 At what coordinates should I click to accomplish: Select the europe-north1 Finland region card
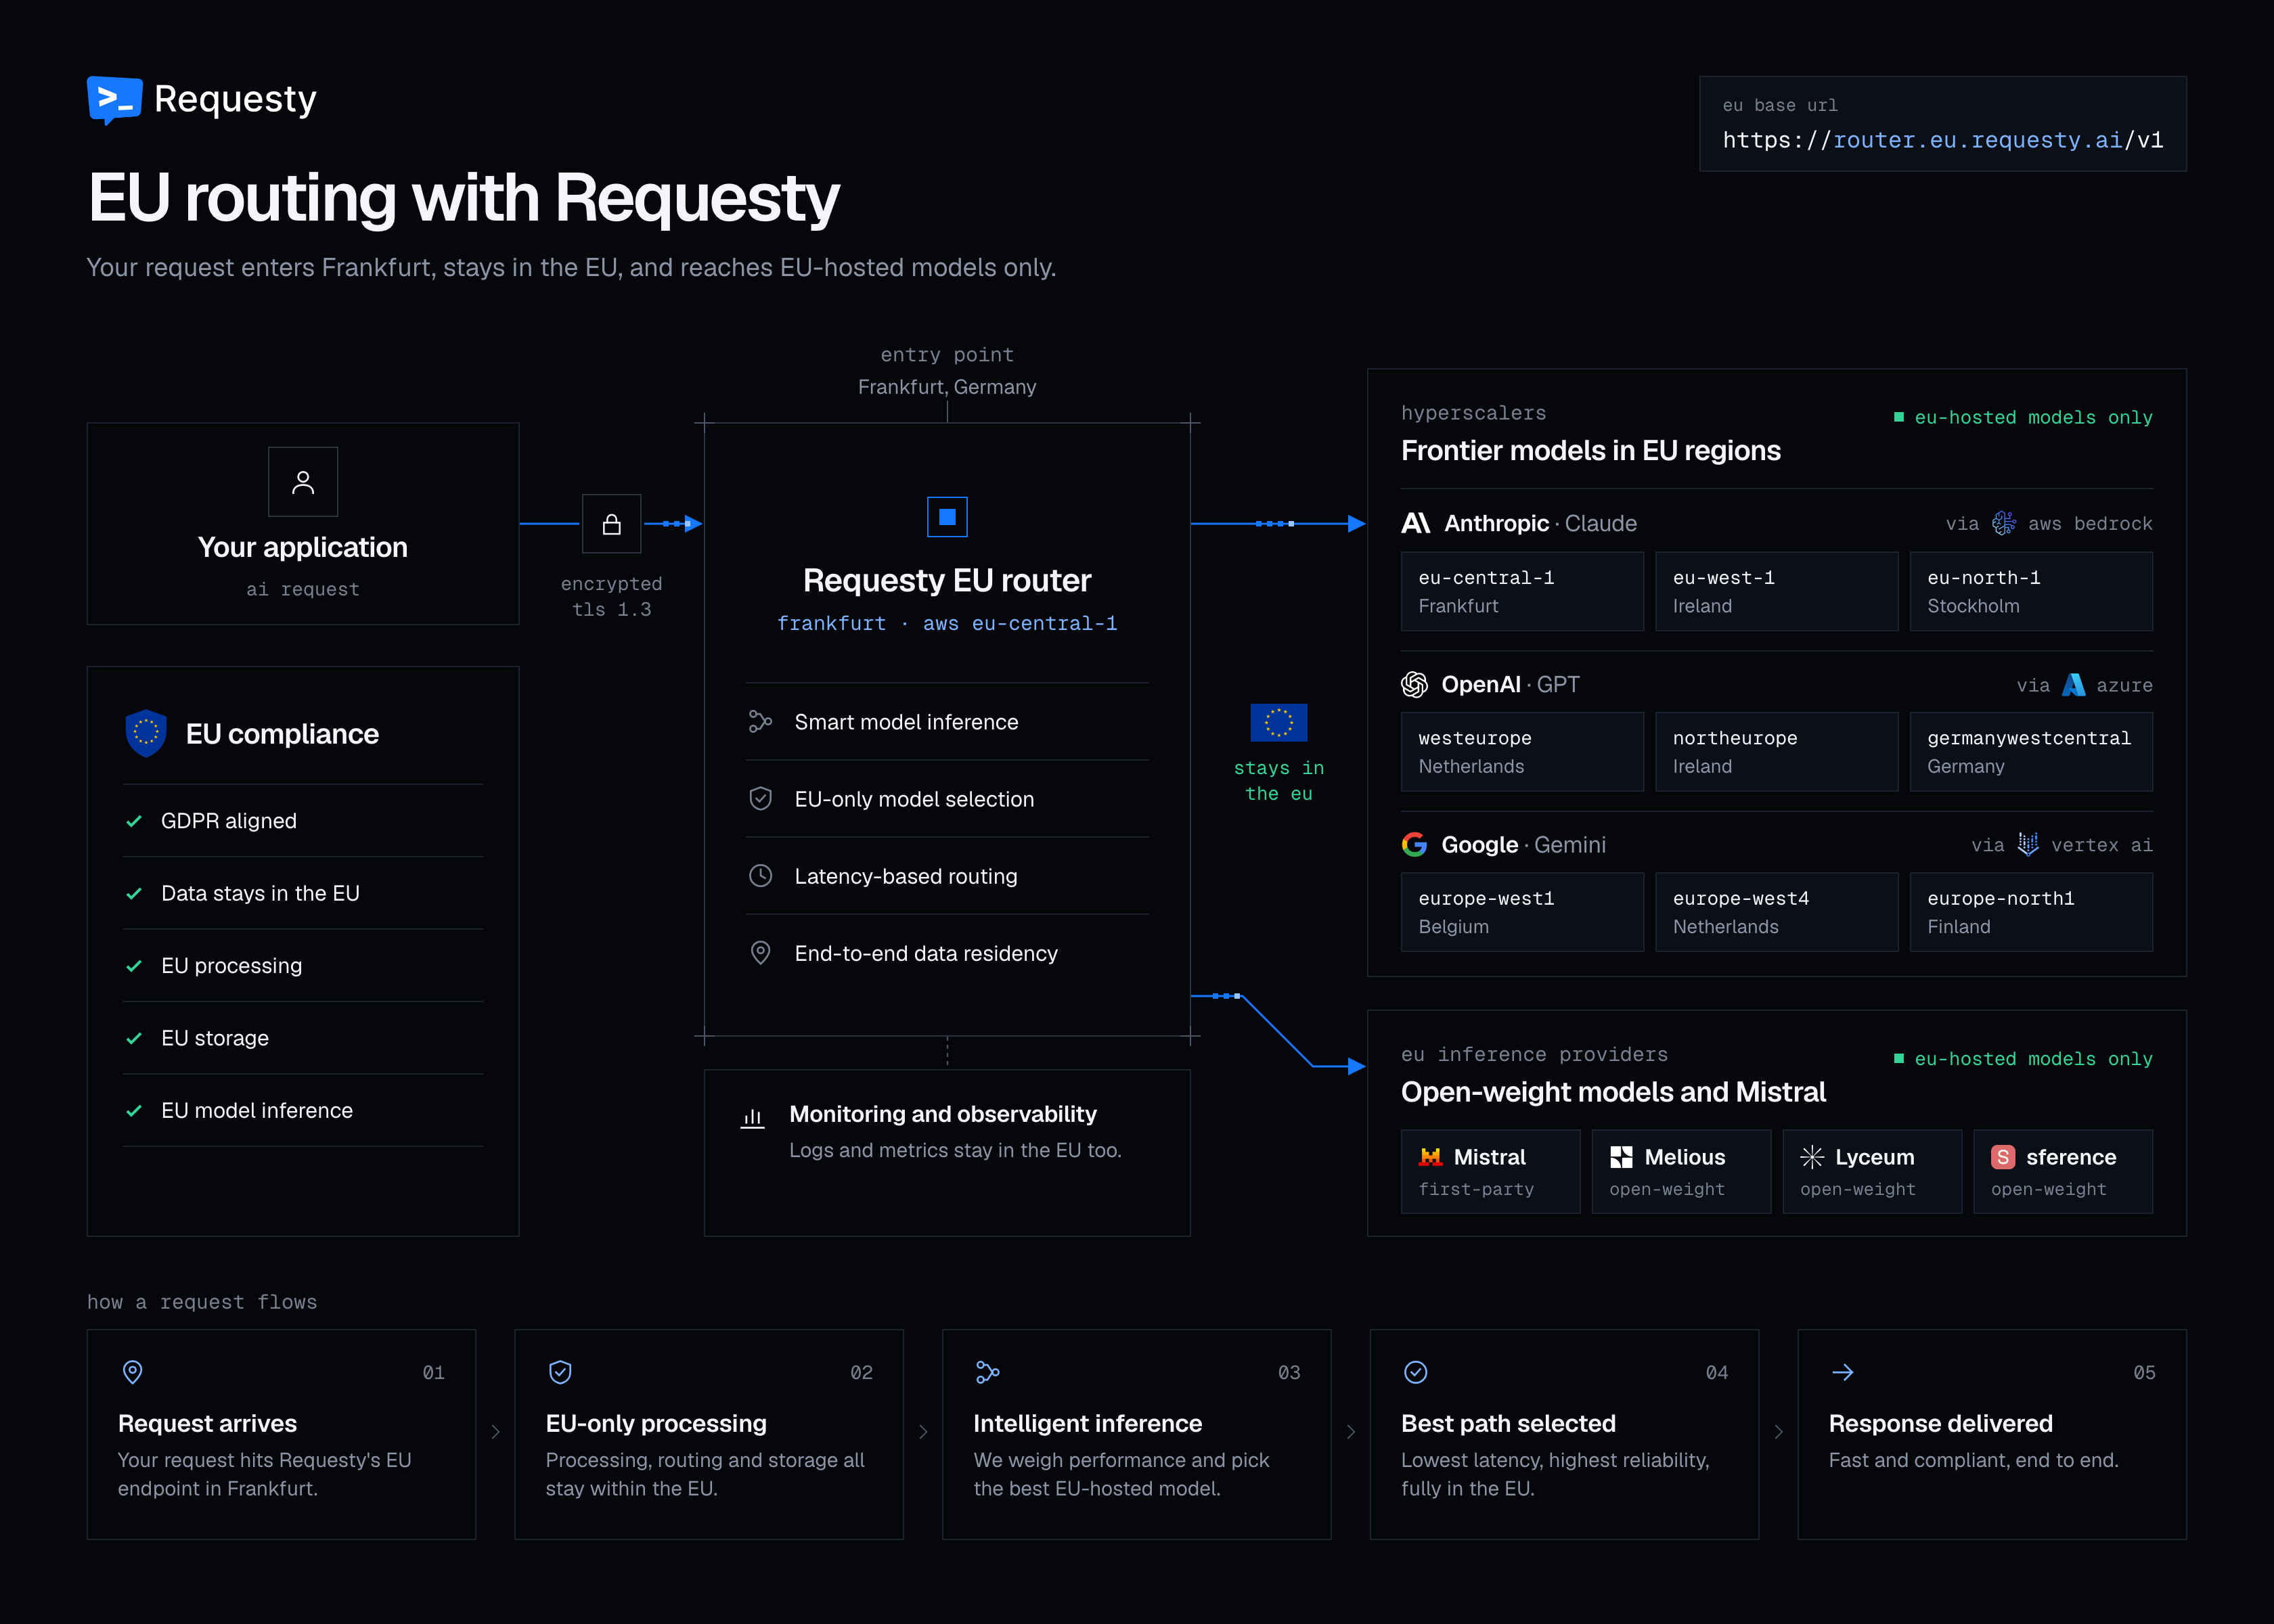coord(2031,912)
